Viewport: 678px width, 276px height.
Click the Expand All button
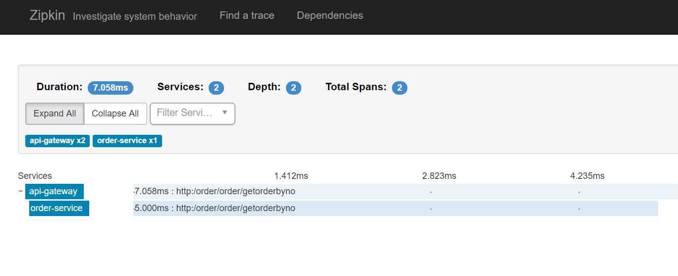tap(55, 113)
